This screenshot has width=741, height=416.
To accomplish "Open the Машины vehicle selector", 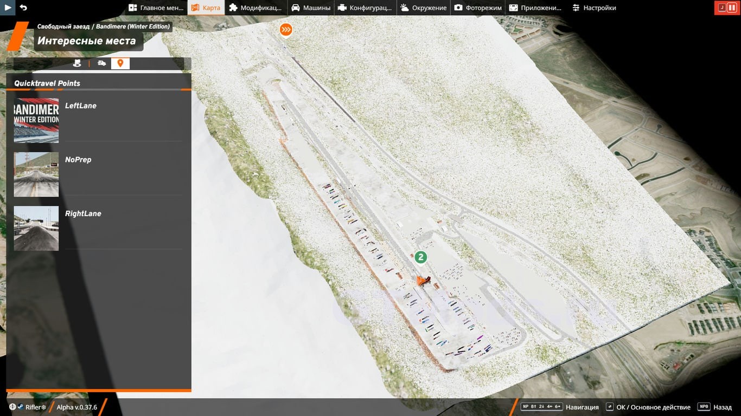I will [x=311, y=8].
